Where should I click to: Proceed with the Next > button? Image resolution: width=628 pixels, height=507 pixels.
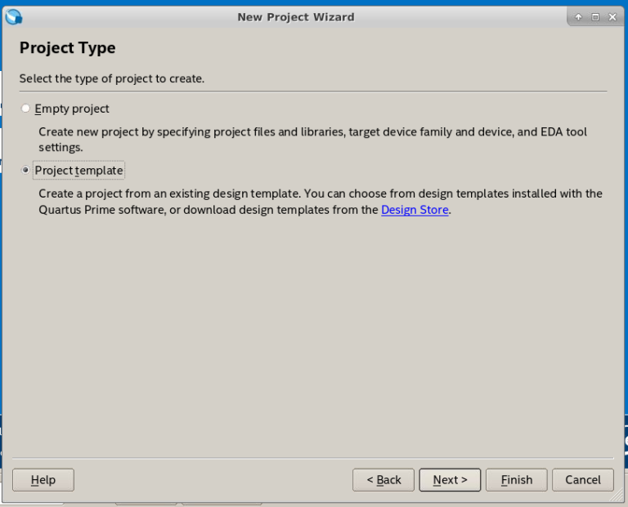tap(450, 480)
